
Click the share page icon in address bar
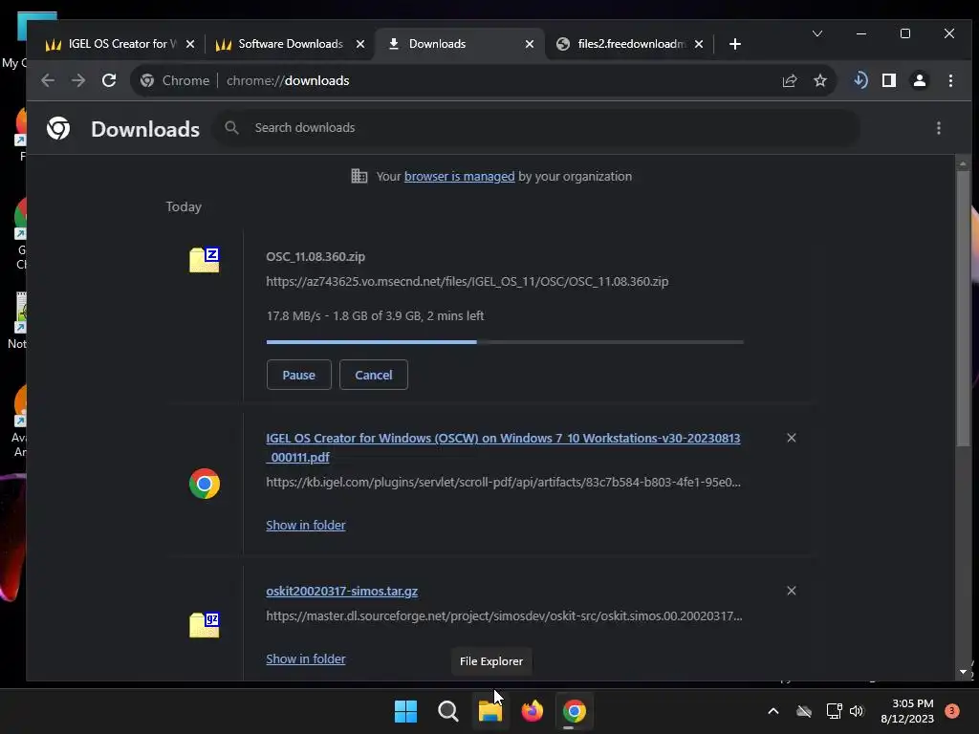pos(790,80)
